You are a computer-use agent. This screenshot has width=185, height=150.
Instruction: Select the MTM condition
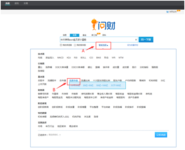[x=121, y=58]
